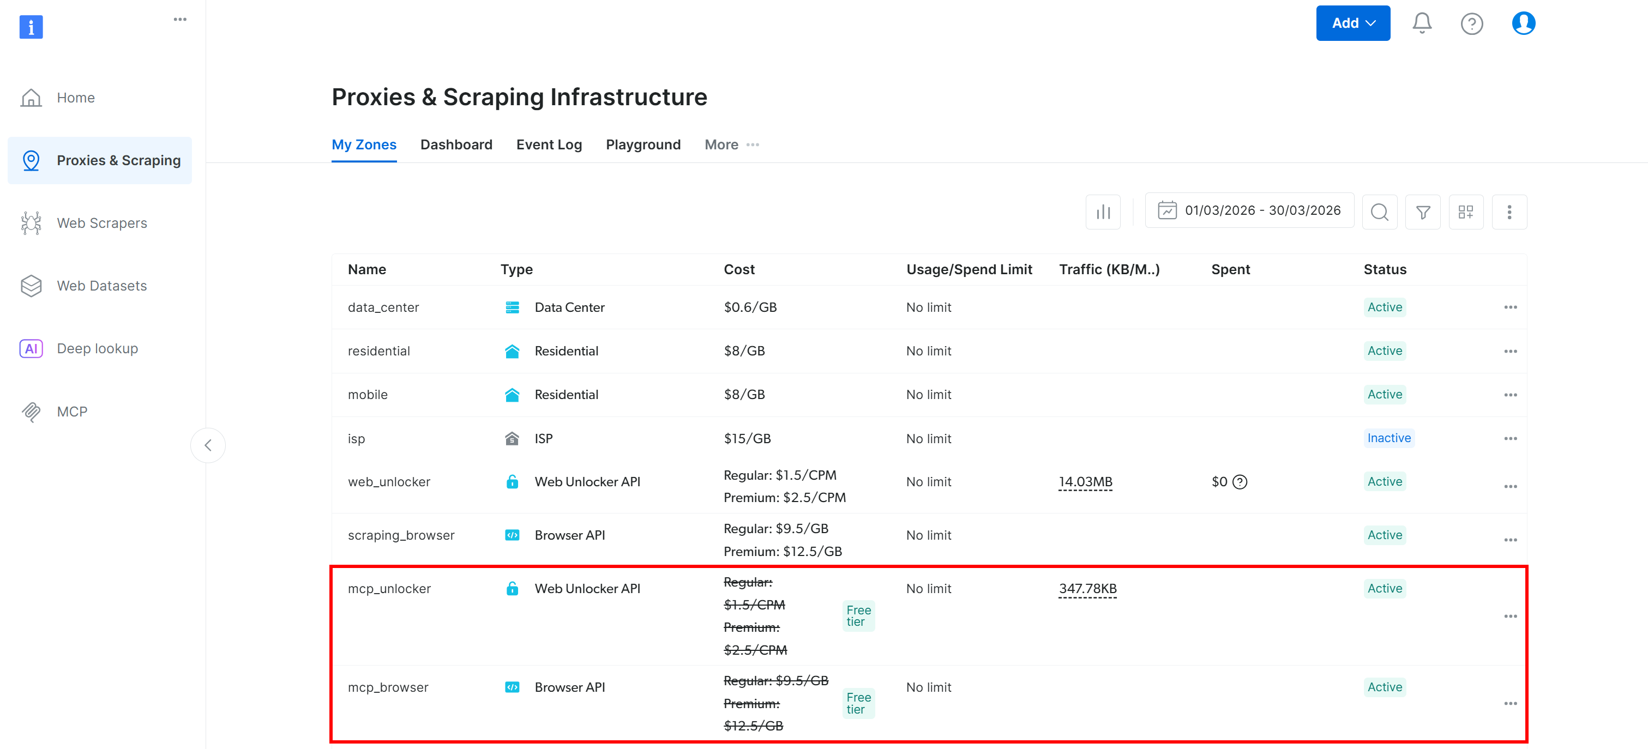Open the date range picker

[x=1249, y=210]
